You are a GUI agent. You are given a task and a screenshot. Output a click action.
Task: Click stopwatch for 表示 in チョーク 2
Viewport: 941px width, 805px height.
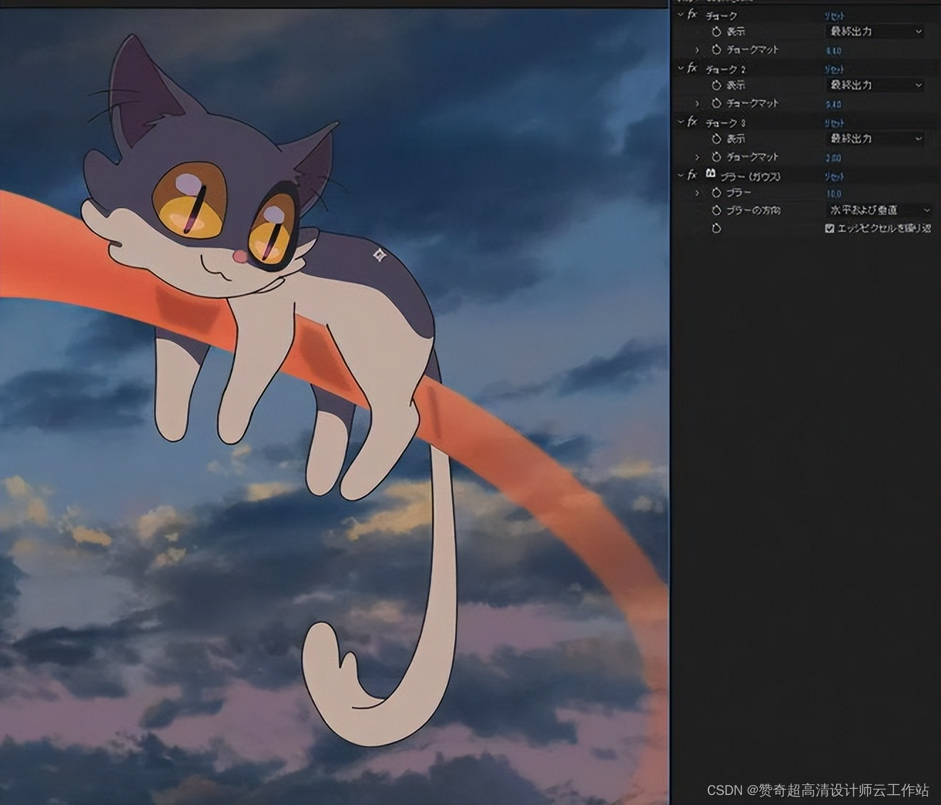tap(716, 85)
